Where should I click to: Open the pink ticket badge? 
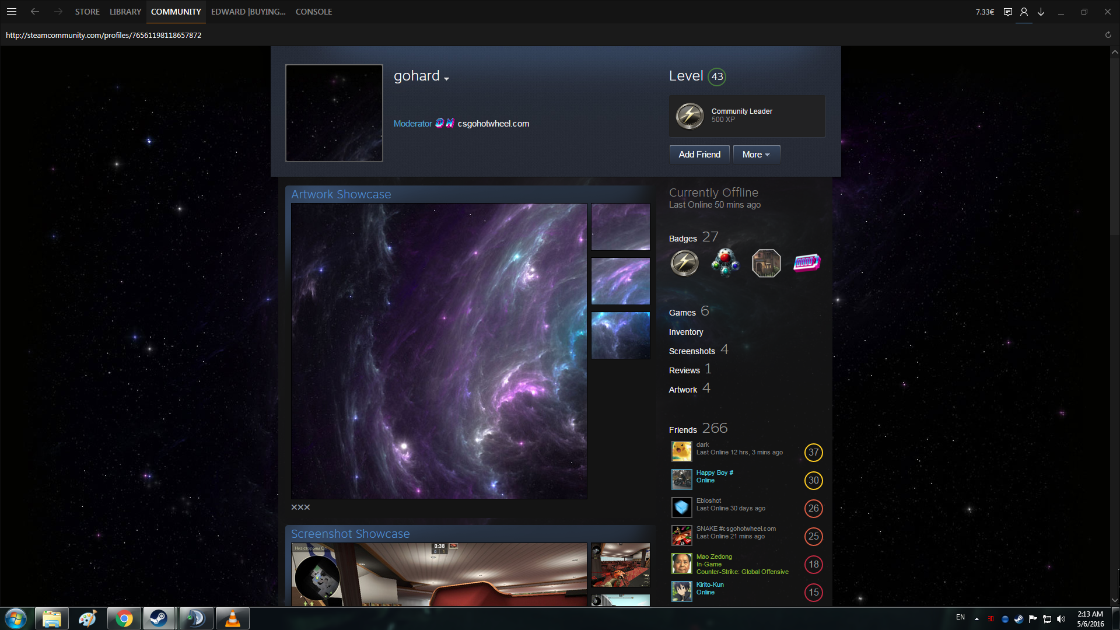click(807, 262)
